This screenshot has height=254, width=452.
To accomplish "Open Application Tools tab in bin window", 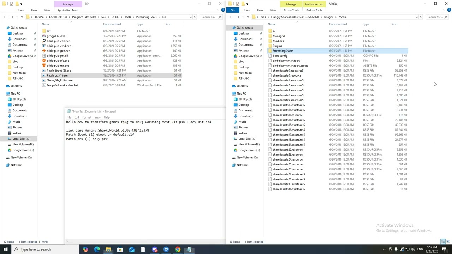I will tap(68, 10).
